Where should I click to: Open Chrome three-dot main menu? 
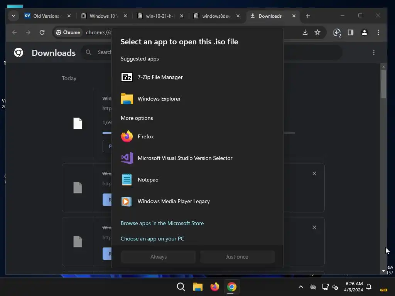coord(378,32)
